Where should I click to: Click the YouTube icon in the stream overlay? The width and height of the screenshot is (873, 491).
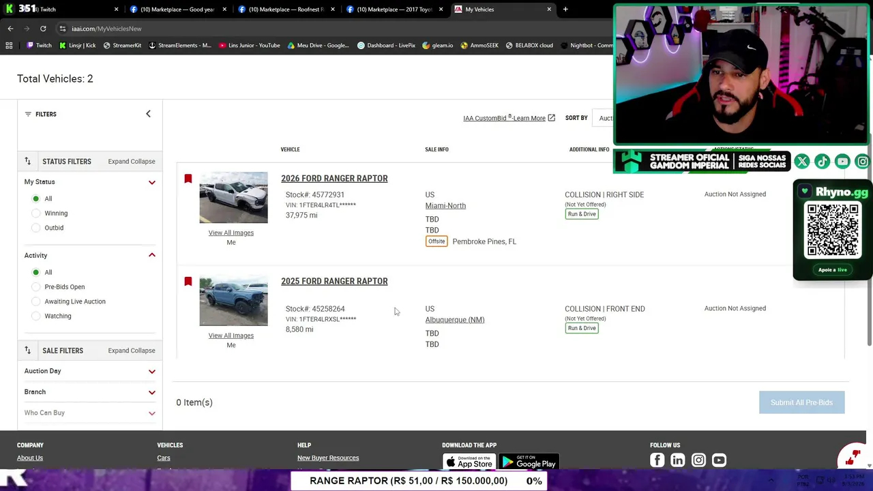pyautogui.click(x=842, y=162)
